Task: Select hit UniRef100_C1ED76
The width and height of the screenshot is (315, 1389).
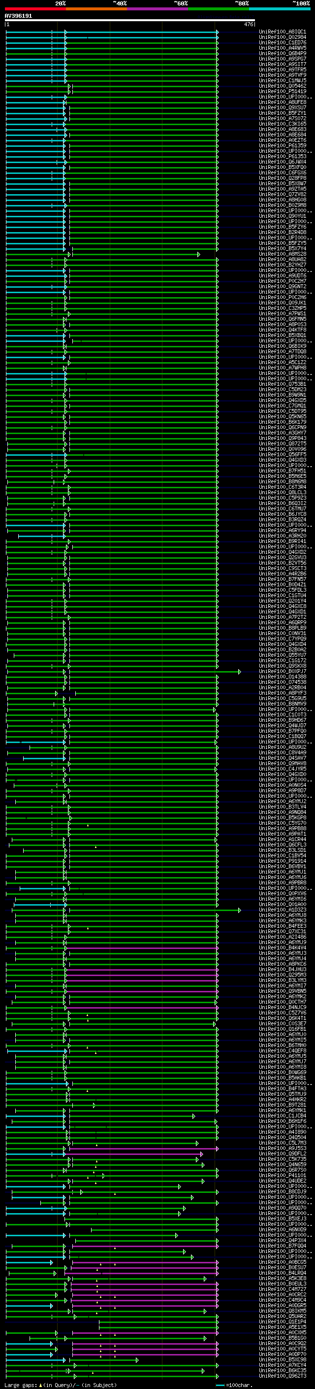Action: click(282, 42)
